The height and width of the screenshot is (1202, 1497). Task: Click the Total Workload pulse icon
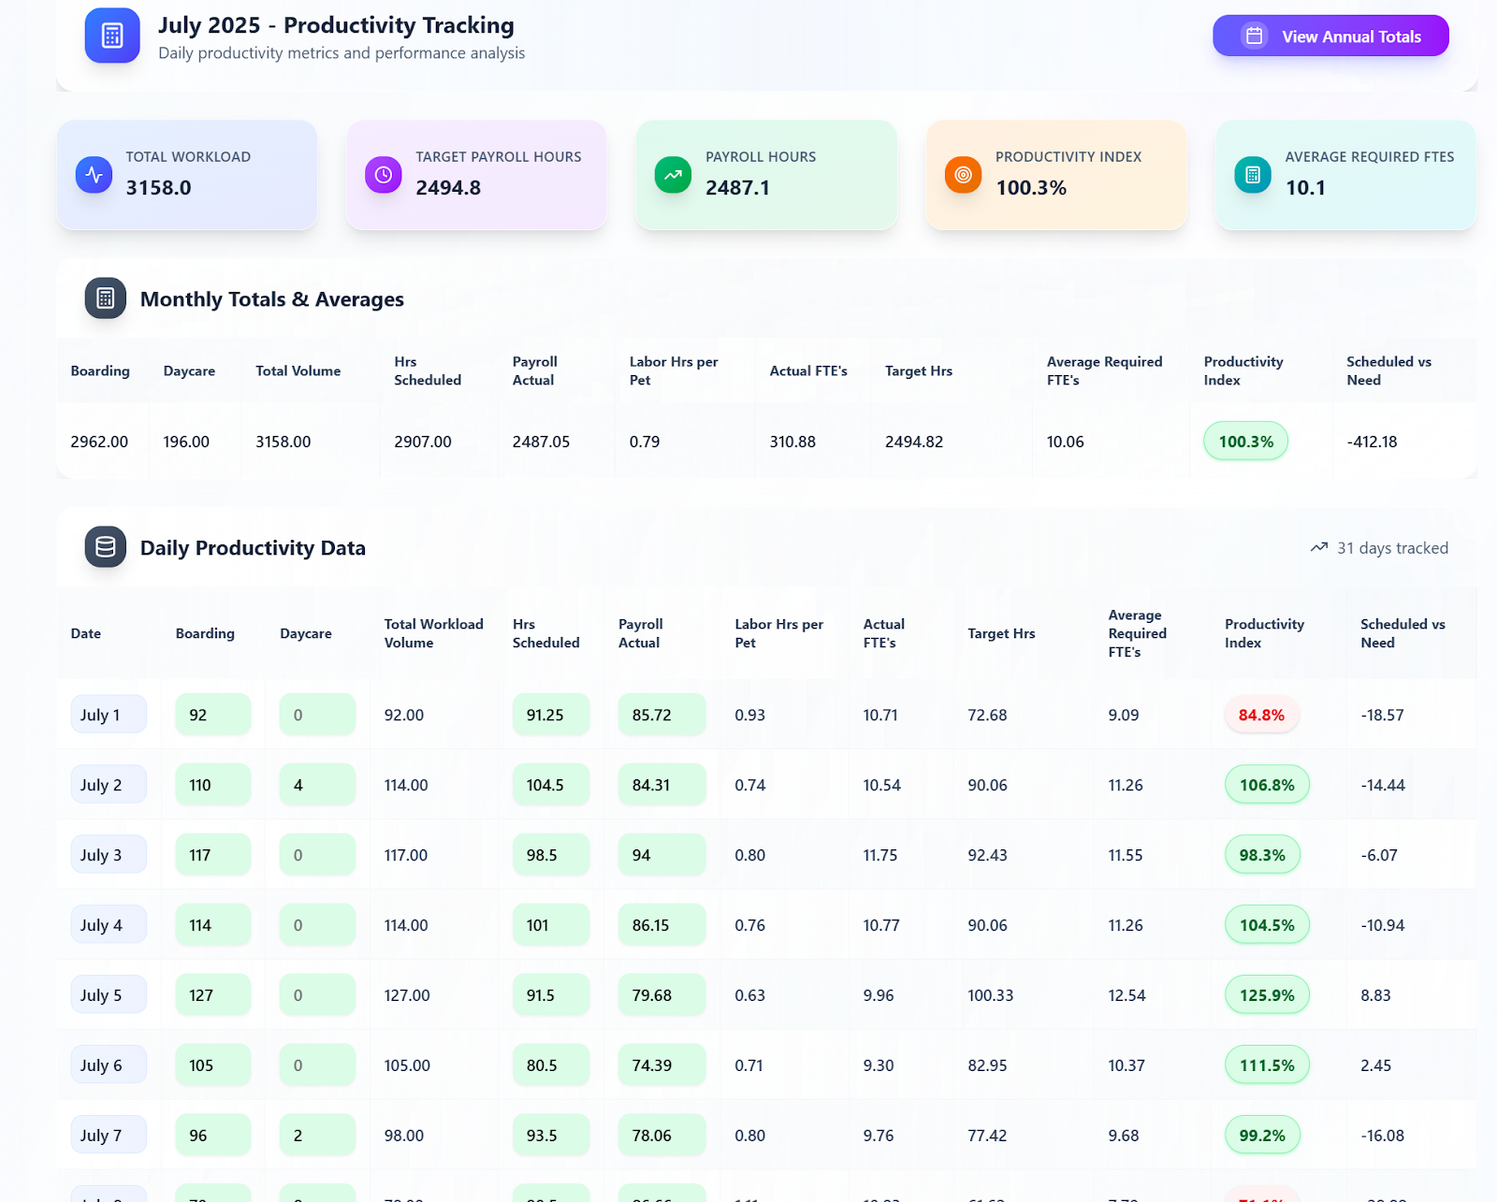point(94,174)
